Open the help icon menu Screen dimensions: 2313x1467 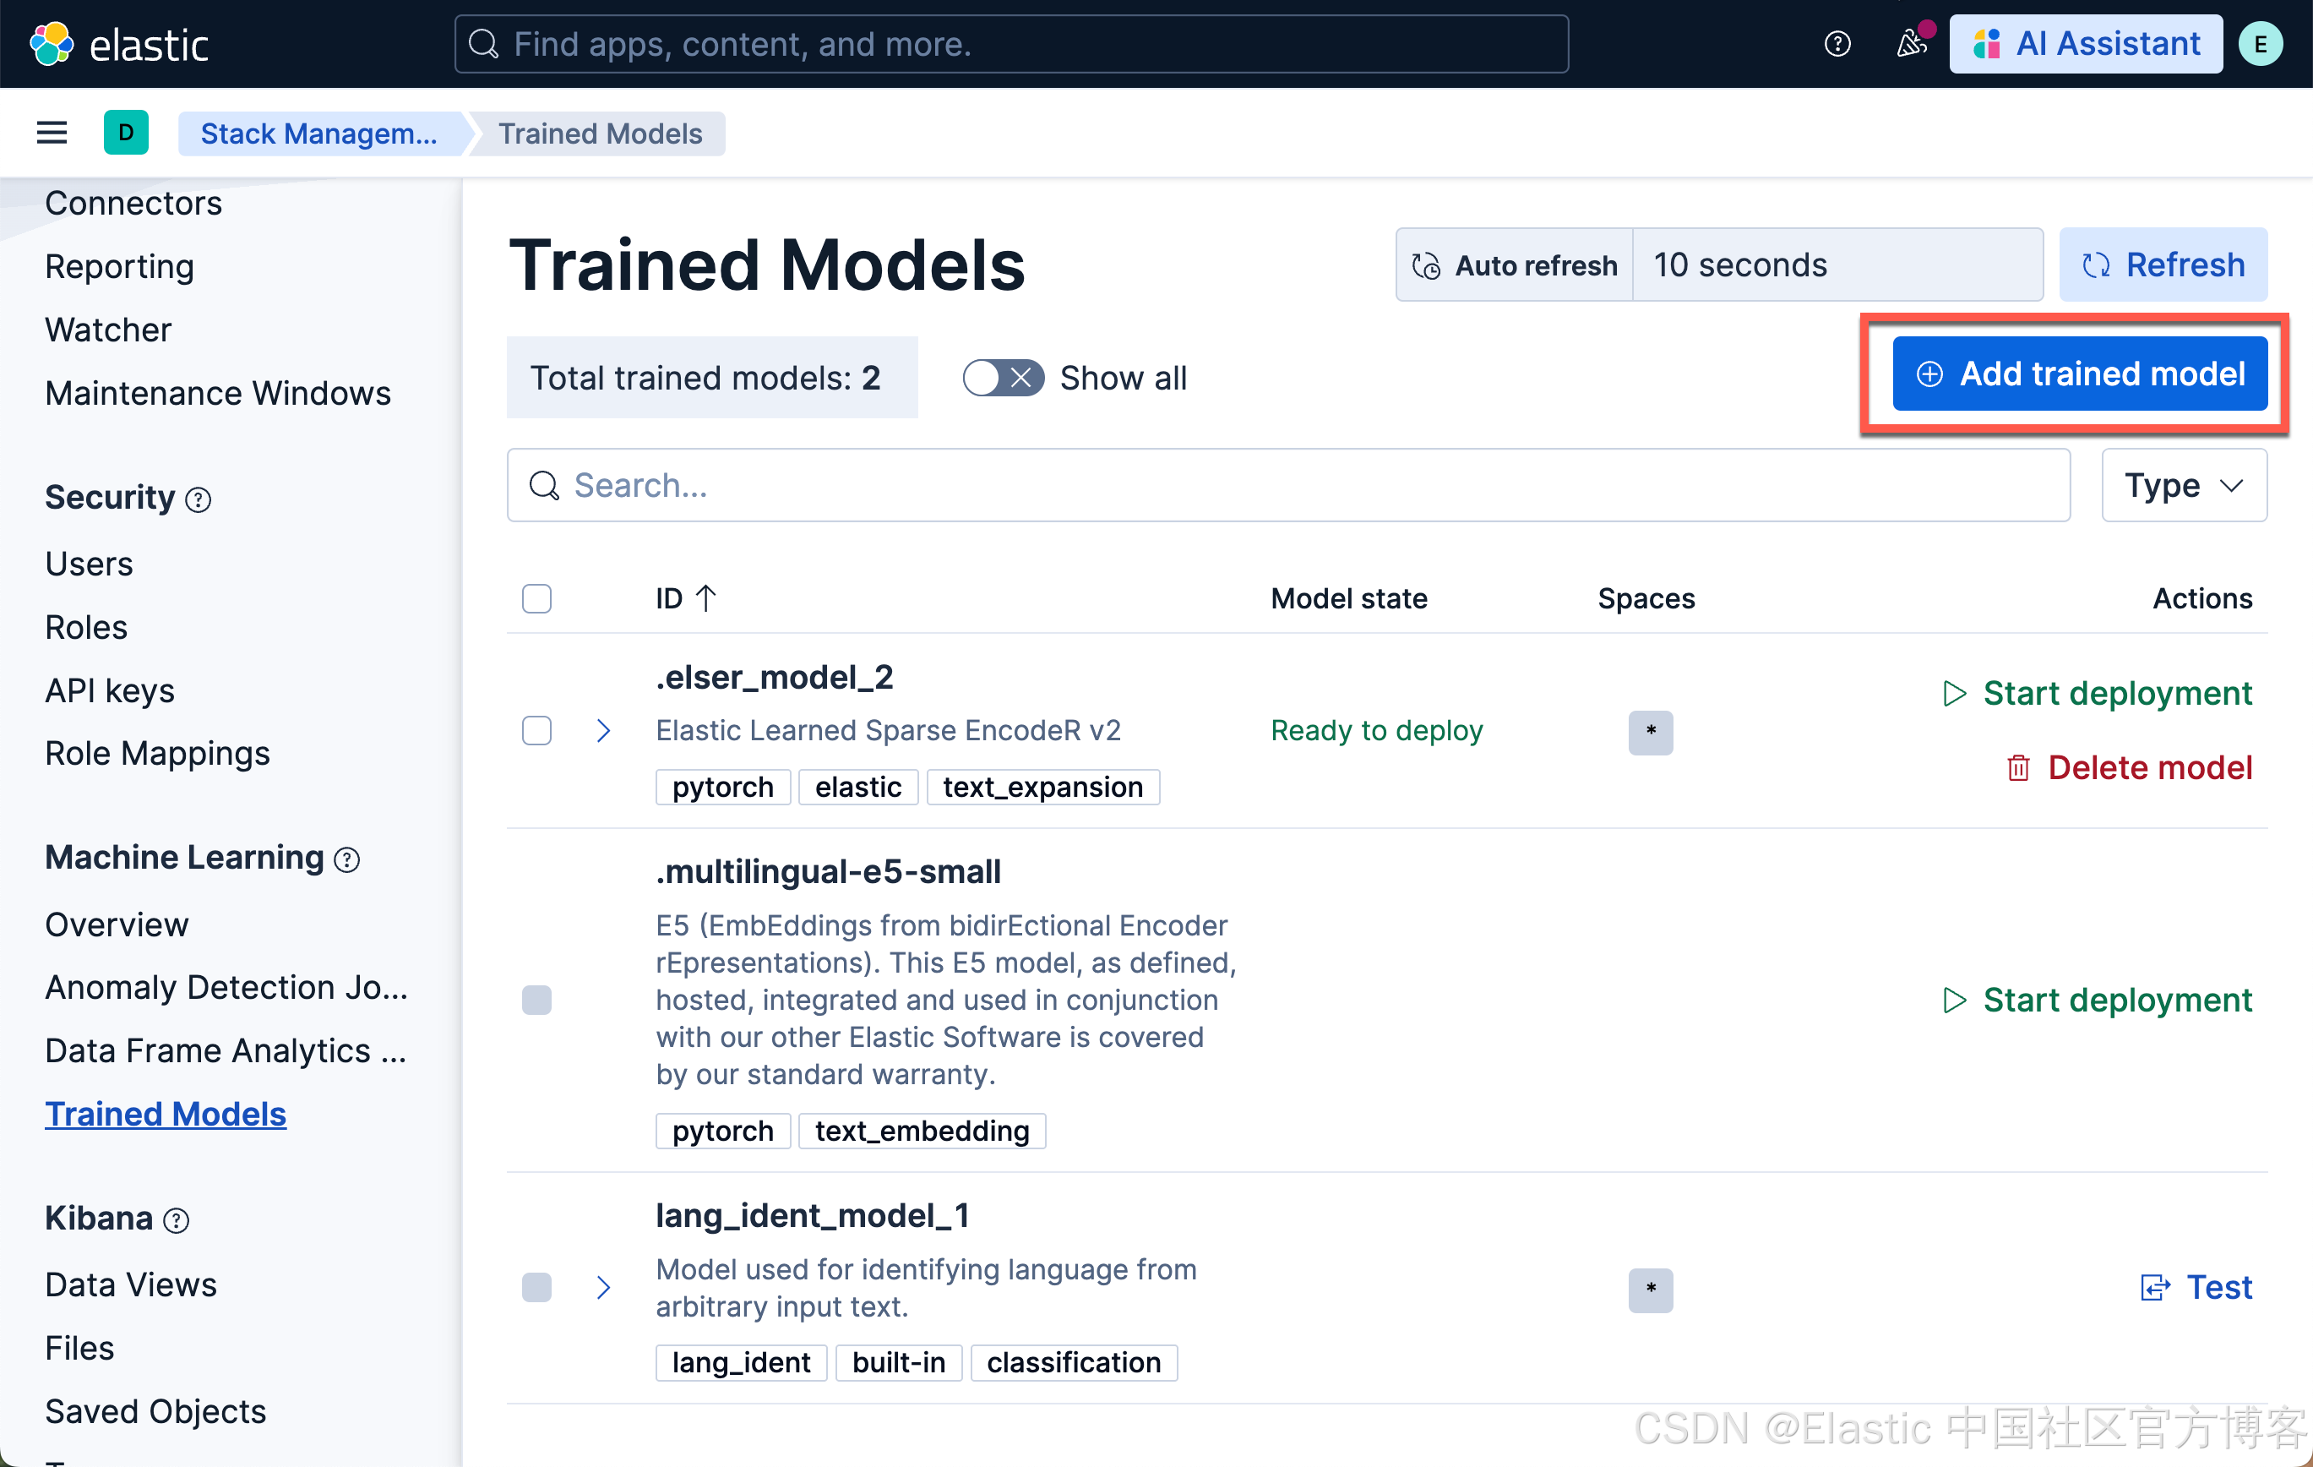(x=1837, y=44)
